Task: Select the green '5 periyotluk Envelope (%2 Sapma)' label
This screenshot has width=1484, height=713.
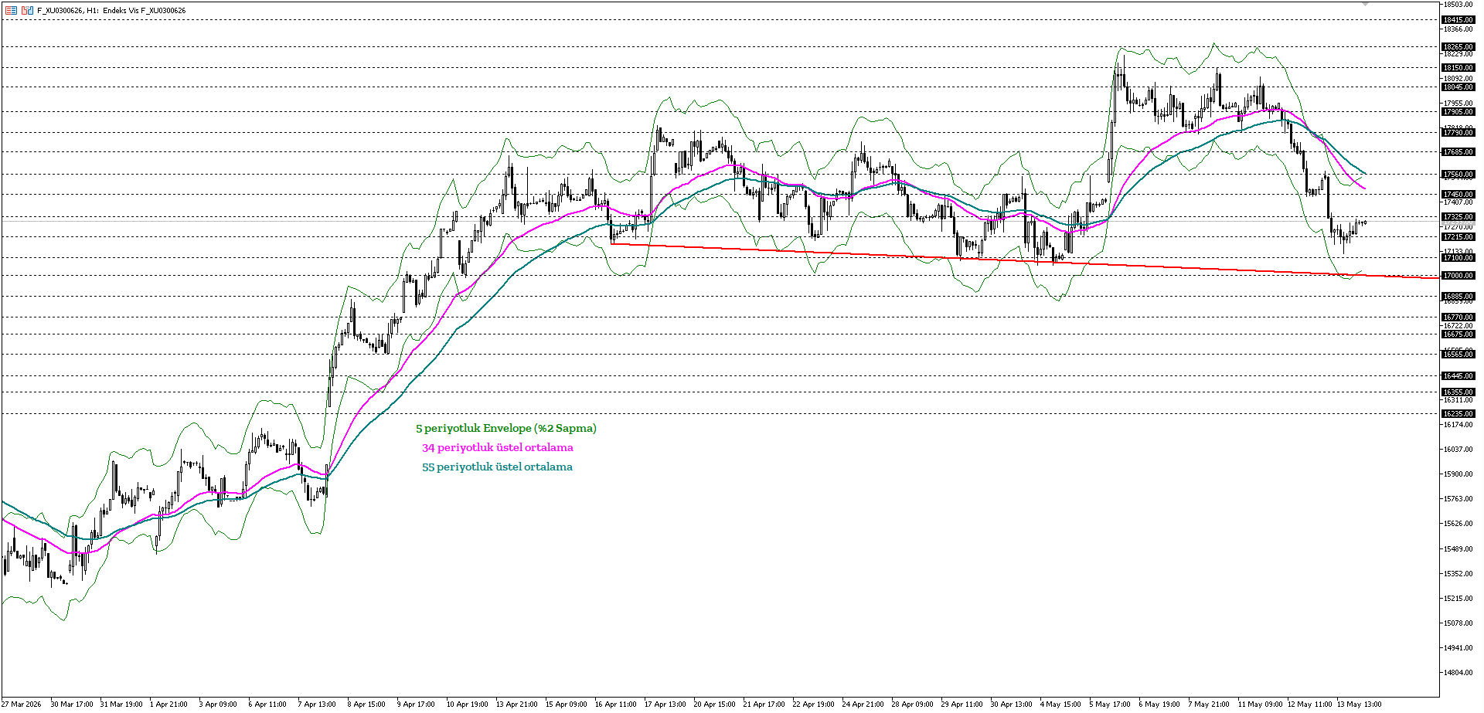Action: point(506,428)
